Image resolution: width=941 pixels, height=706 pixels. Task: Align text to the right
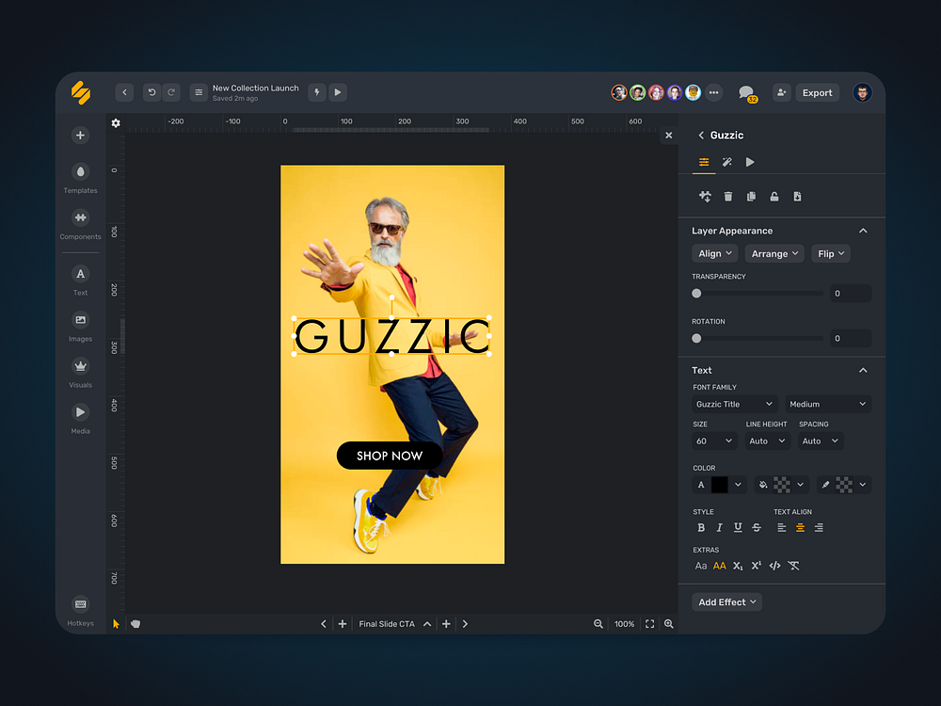point(819,527)
